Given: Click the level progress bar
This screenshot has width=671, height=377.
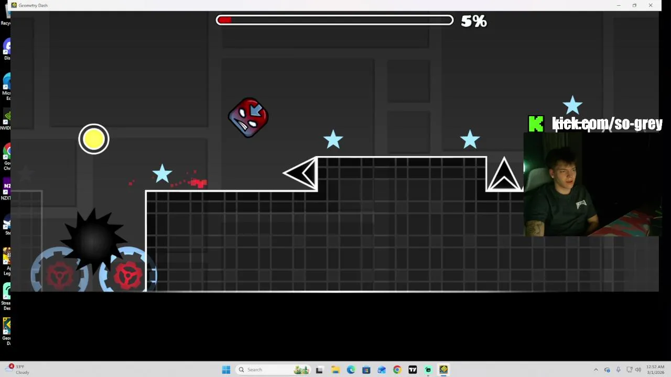Looking at the screenshot, I should (x=335, y=20).
